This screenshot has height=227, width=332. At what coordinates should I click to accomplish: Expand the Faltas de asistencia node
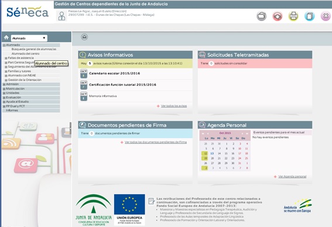[6, 58]
